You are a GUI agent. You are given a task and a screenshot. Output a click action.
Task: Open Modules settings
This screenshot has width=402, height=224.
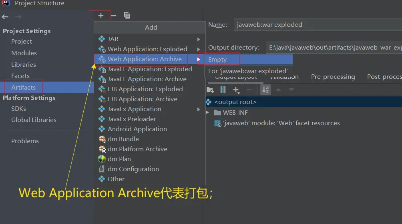(24, 53)
